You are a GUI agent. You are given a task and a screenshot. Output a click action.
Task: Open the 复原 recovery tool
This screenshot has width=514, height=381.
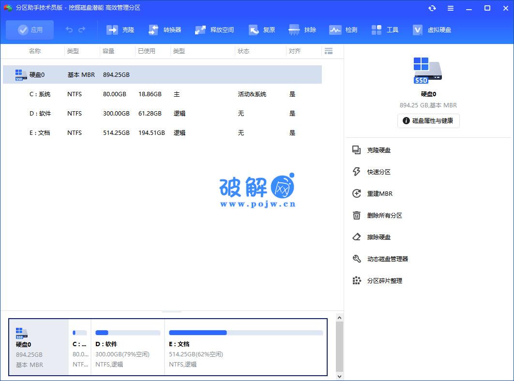coord(261,29)
